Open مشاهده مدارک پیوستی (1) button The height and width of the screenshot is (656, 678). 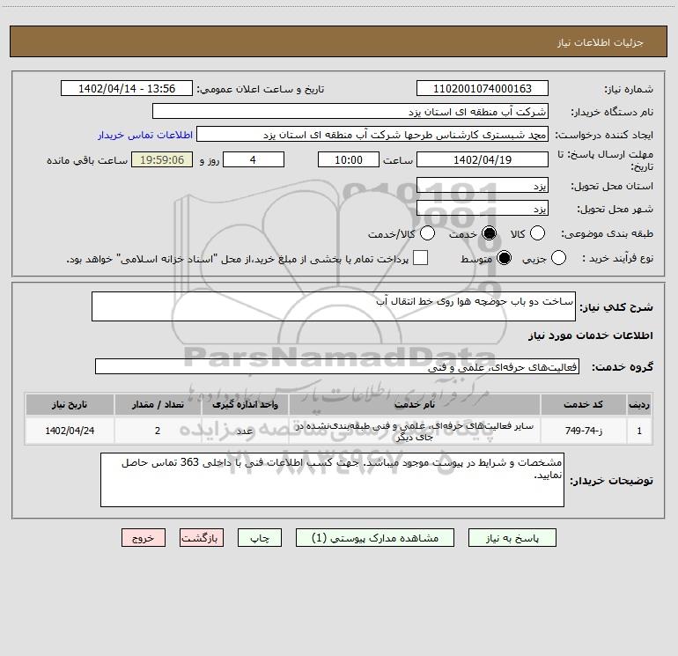coord(375,538)
